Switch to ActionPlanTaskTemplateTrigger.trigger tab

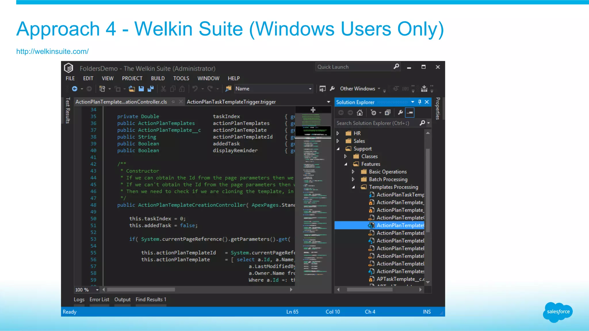click(x=231, y=102)
